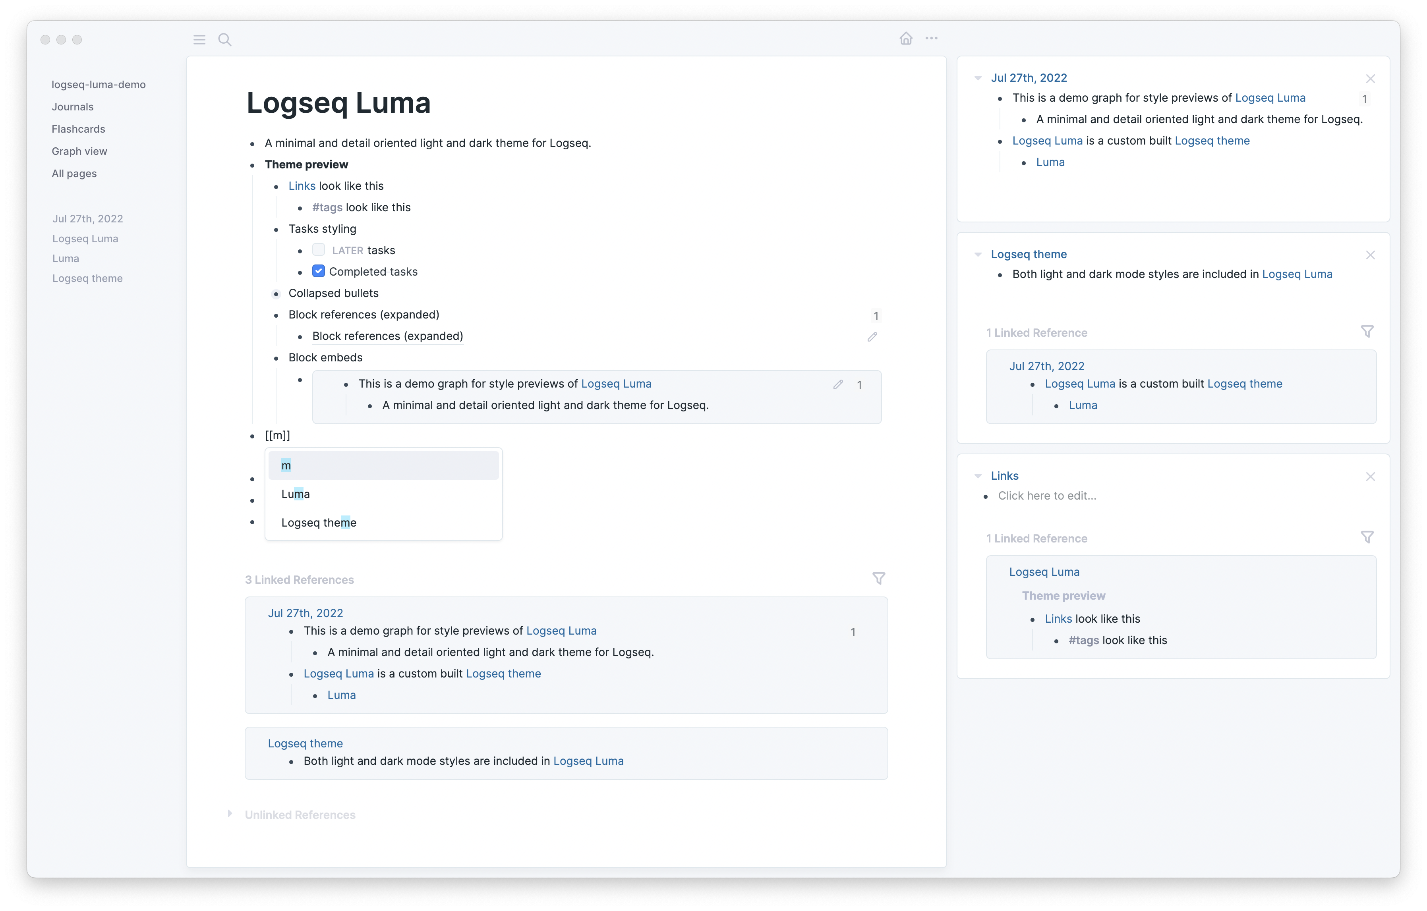Viewport: 1427px width, 911px height.
Task: Click Theme preview breadcrumb in Links panel
Action: pyautogui.click(x=1064, y=595)
